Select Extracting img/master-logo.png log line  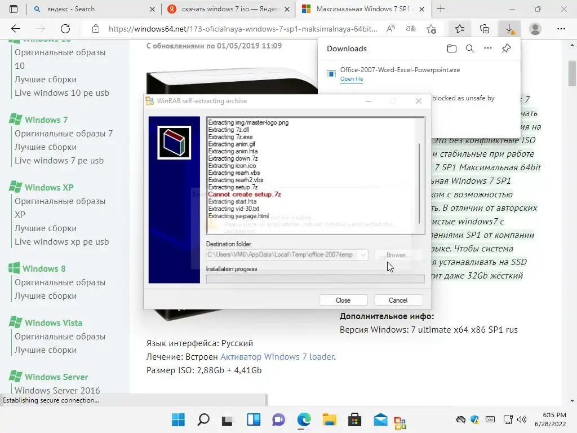point(248,122)
